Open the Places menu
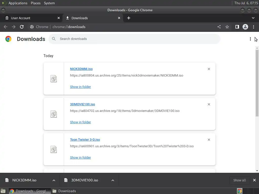259x194 pixels. pyautogui.click(x=36, y=3)
